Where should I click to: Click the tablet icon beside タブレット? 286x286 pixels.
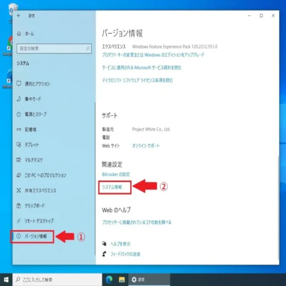(19, 145)
